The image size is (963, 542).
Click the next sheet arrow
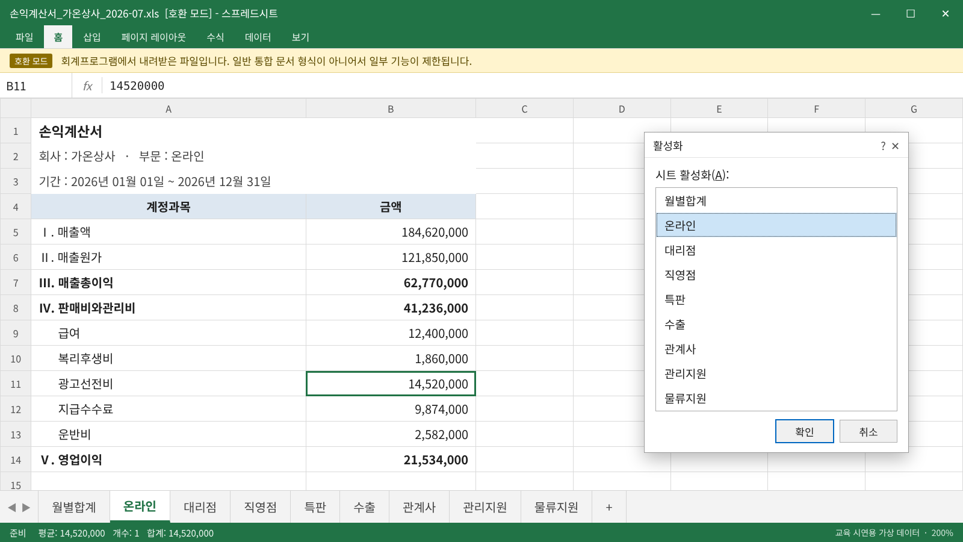tap(26, 508)
